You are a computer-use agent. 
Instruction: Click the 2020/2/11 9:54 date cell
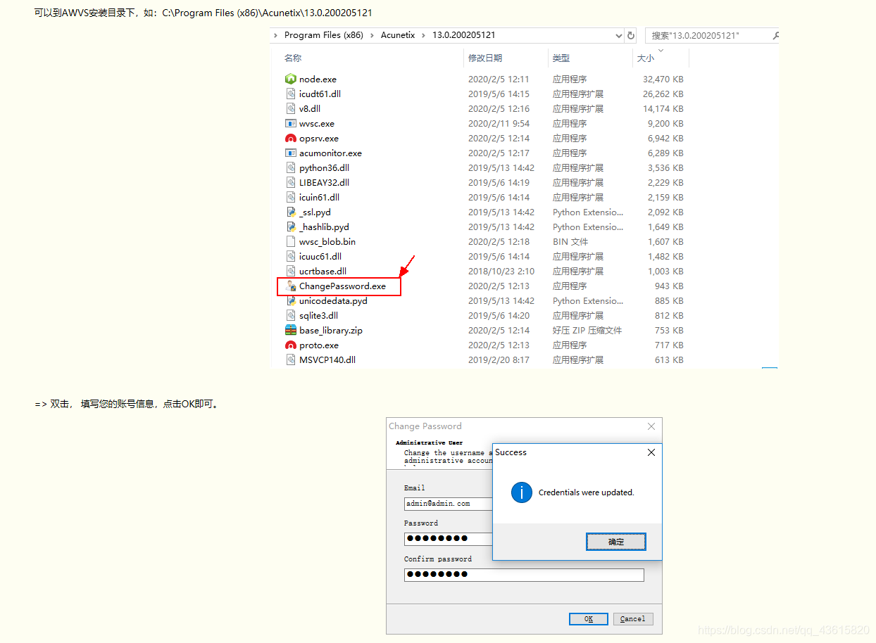(499, 124)
